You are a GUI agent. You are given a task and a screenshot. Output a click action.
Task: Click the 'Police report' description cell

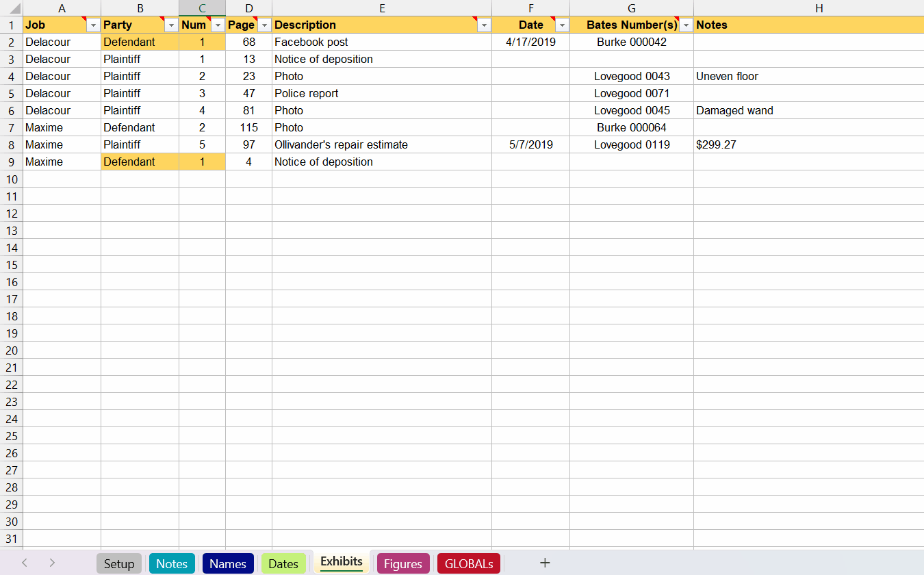[382, 94]
